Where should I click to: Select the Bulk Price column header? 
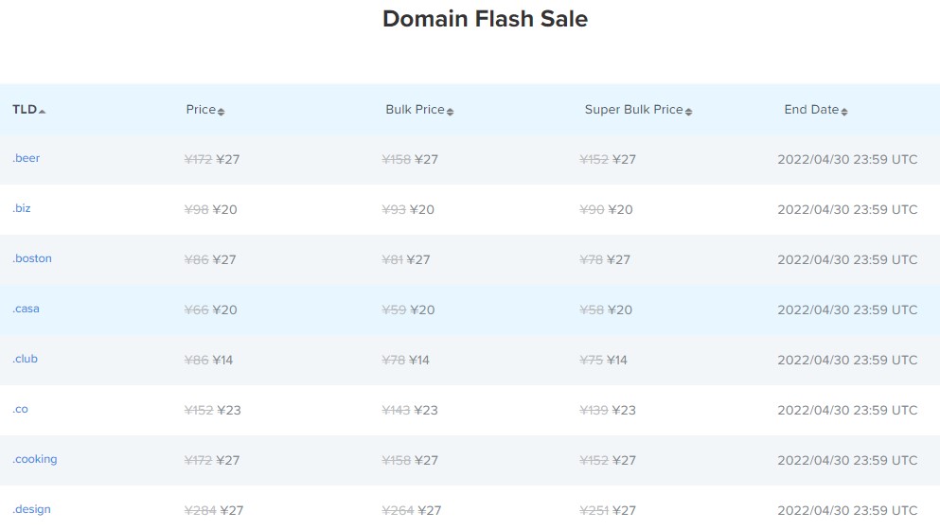pyautogui.click(x=415, y=110)
